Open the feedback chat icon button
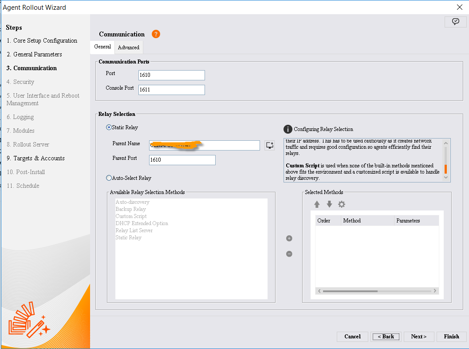 (x=455, y=22)
